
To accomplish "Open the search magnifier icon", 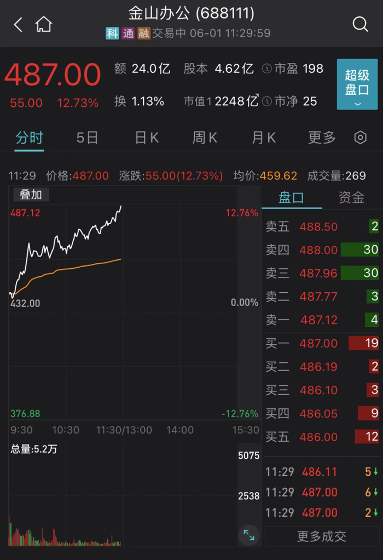I will click(360, 24).
